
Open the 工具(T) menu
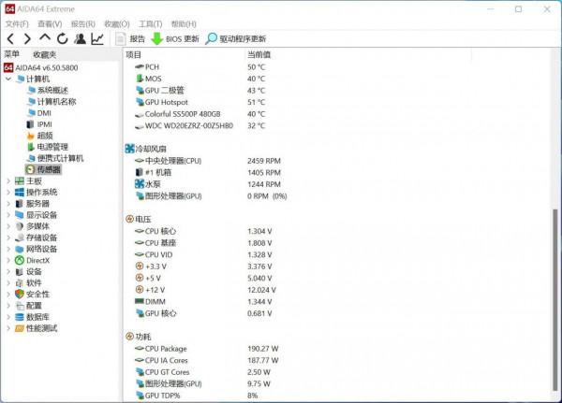coord(151,24)
